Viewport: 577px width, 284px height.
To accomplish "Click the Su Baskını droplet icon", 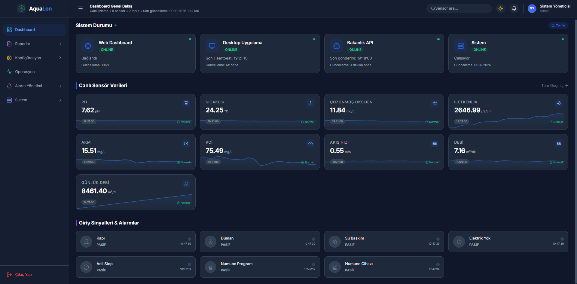I will click(335, 242).
